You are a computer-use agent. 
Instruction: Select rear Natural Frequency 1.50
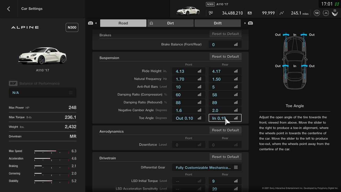tap(225, 79)
